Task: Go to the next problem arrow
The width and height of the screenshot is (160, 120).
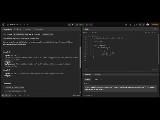Action: click(x=24, y=25)
